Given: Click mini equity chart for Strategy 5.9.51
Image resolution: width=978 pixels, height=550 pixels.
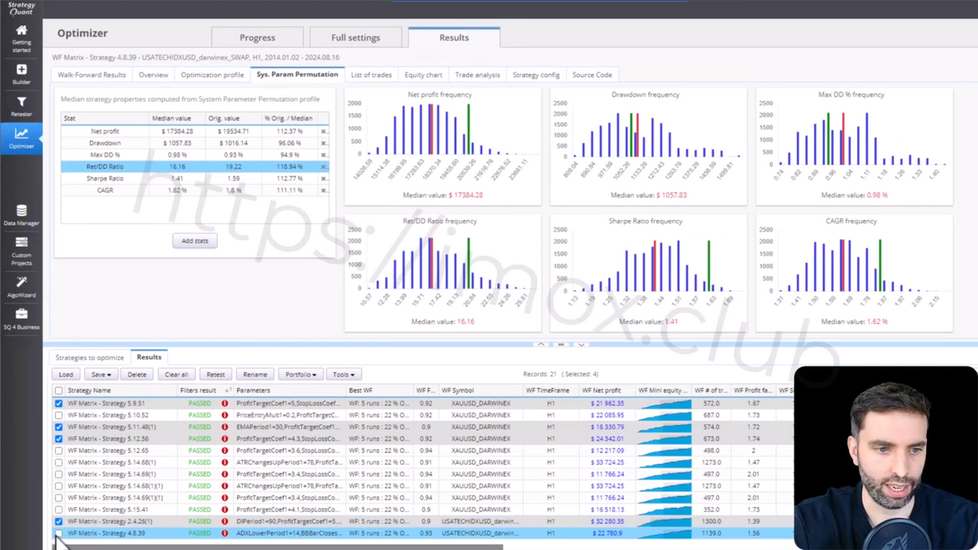Looking at the screenshot, I should click(x=665, y=403).
